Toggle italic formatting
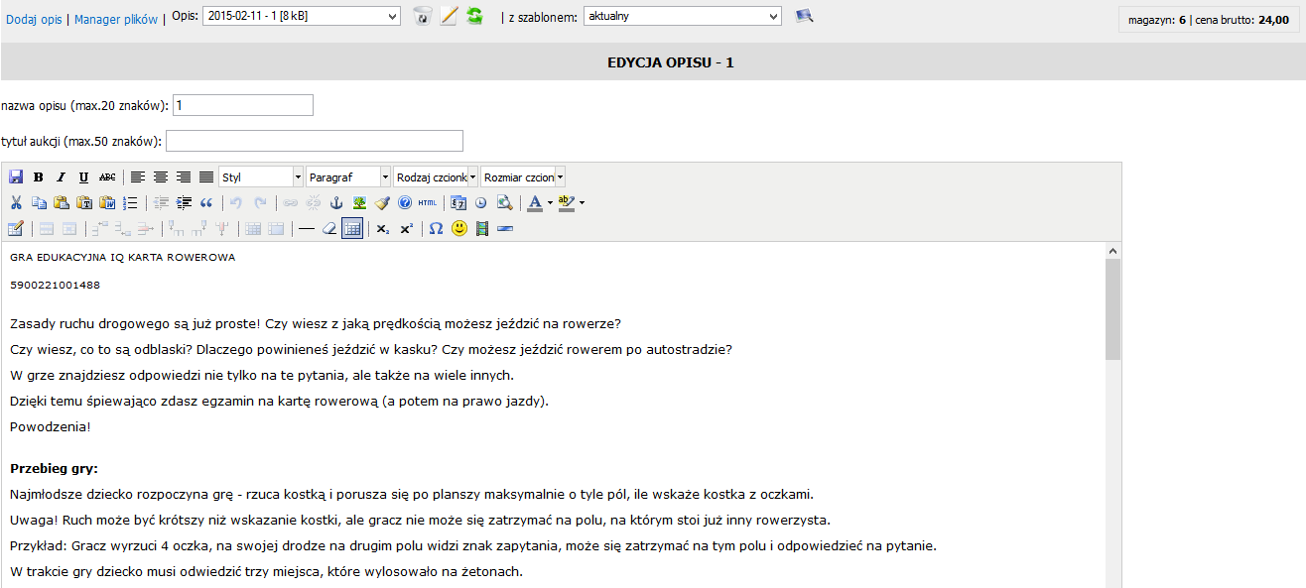1306x588 pixels. [61, 177]
